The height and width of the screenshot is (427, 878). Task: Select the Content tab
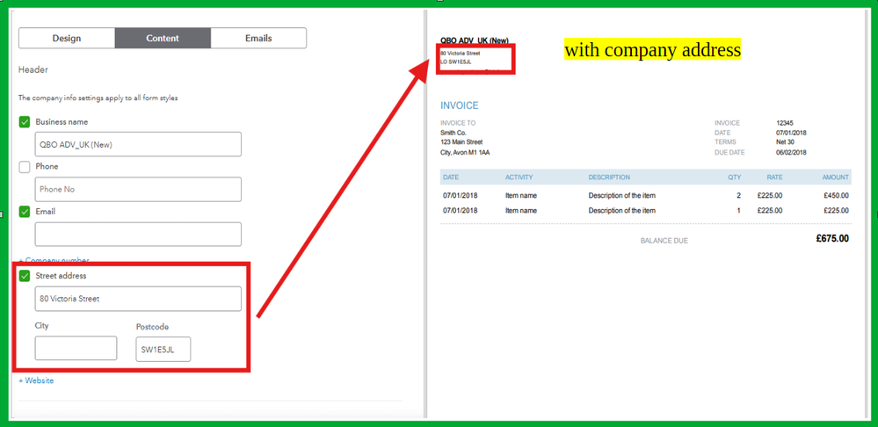pyautogui.click(x=163, y=38)
